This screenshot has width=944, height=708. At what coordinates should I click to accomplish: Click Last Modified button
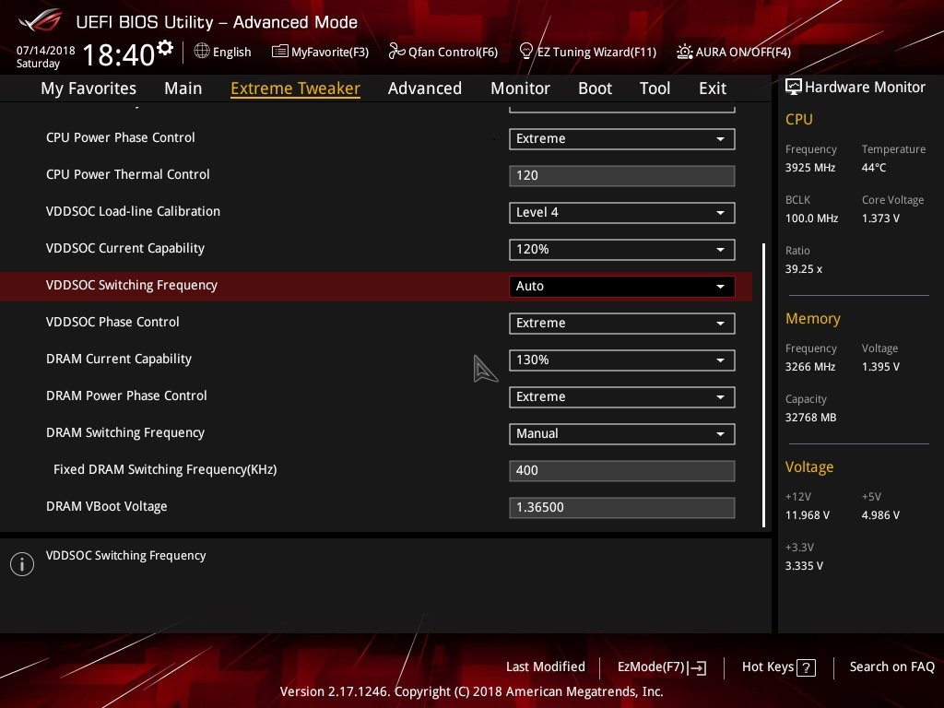tap(546, 667)
